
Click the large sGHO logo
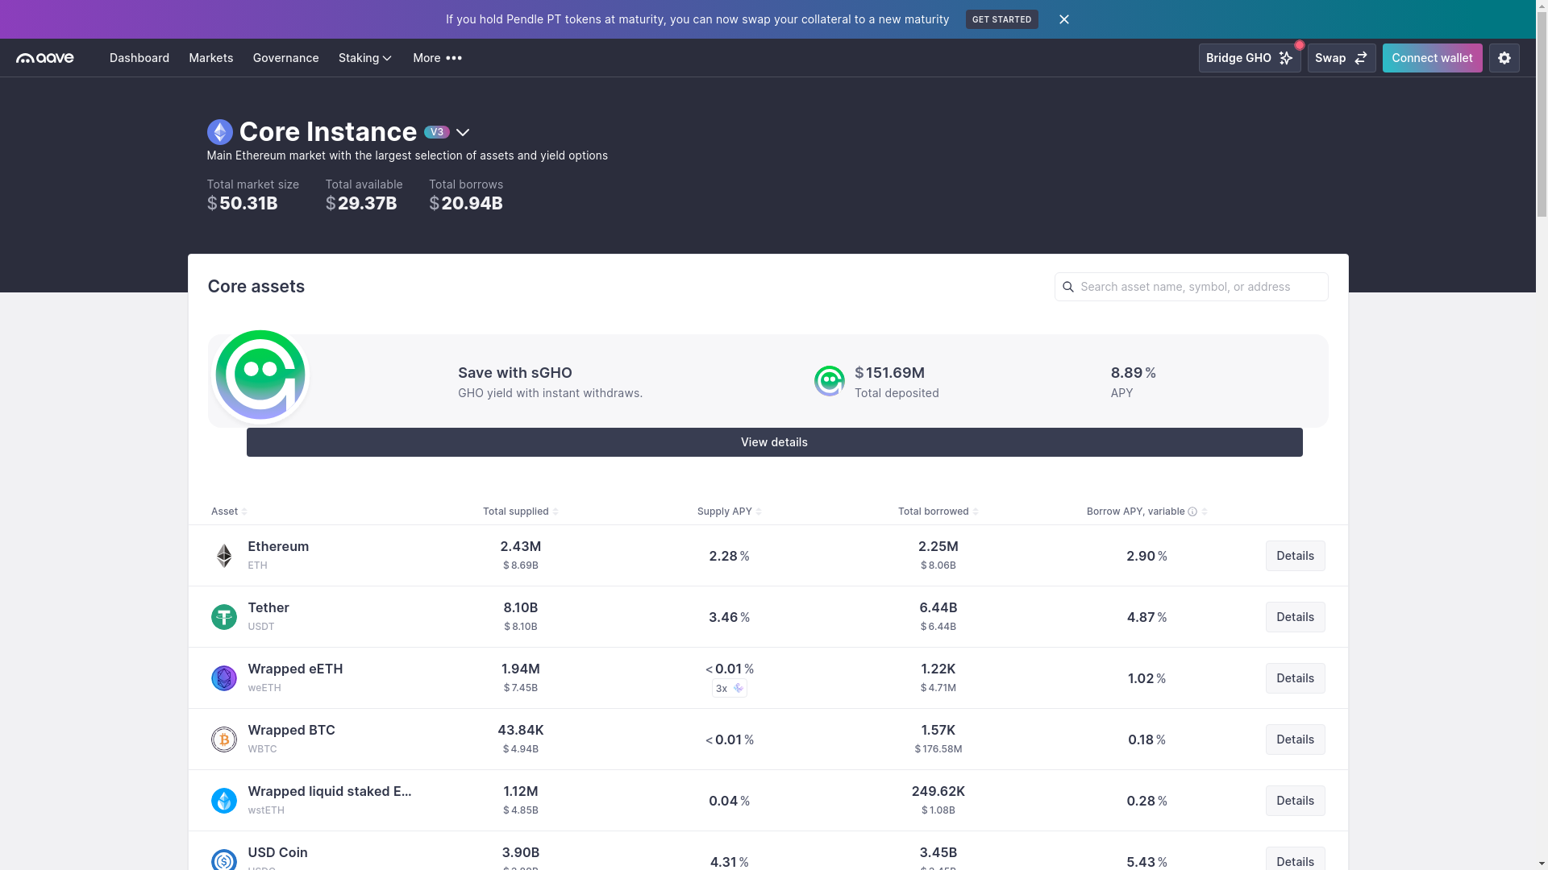tap(260, 375)
